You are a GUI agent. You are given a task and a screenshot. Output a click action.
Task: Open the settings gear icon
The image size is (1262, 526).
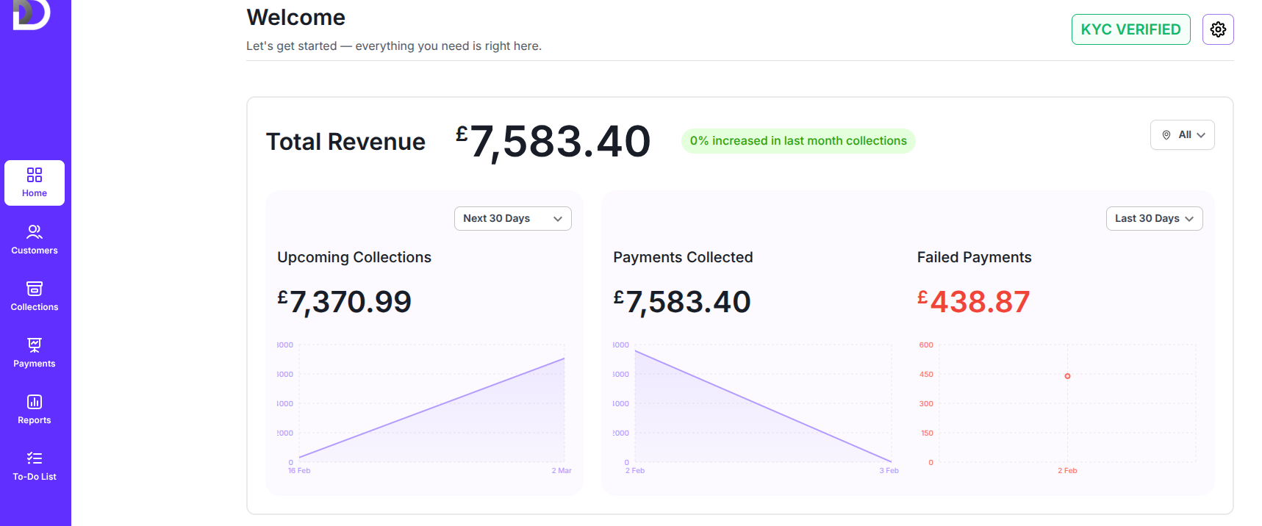click(1218, 29)
